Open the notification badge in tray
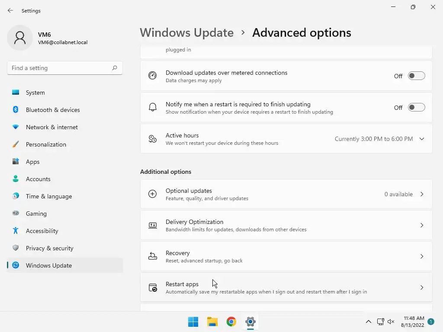Screen dimensions: 443x332 (431, 322)
